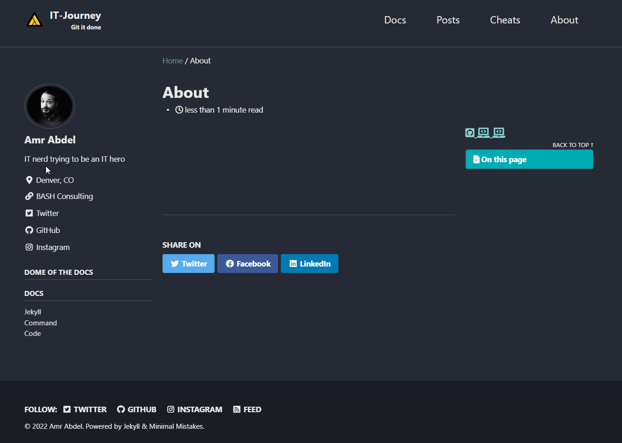Follow on Twitter in the footer
Viewport: 622px width, 443px height.
click(x=85, y=409)
